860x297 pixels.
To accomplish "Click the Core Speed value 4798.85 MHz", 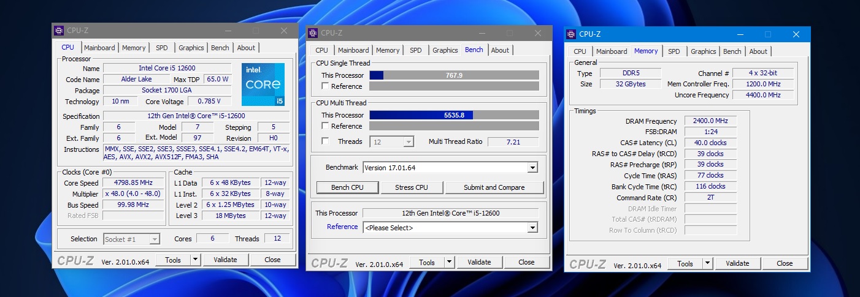I will point(133,182).
